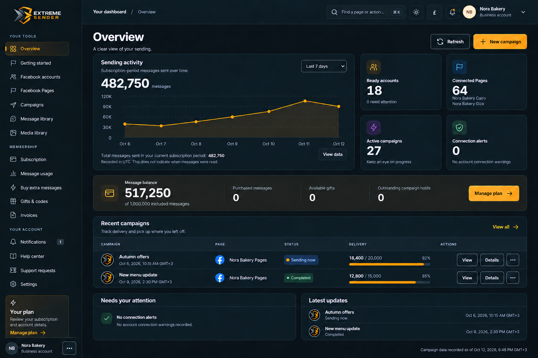Screen dimensions: 538x358
Task: Open more actions for Autumn offers
Action: [x=513, y=260]
